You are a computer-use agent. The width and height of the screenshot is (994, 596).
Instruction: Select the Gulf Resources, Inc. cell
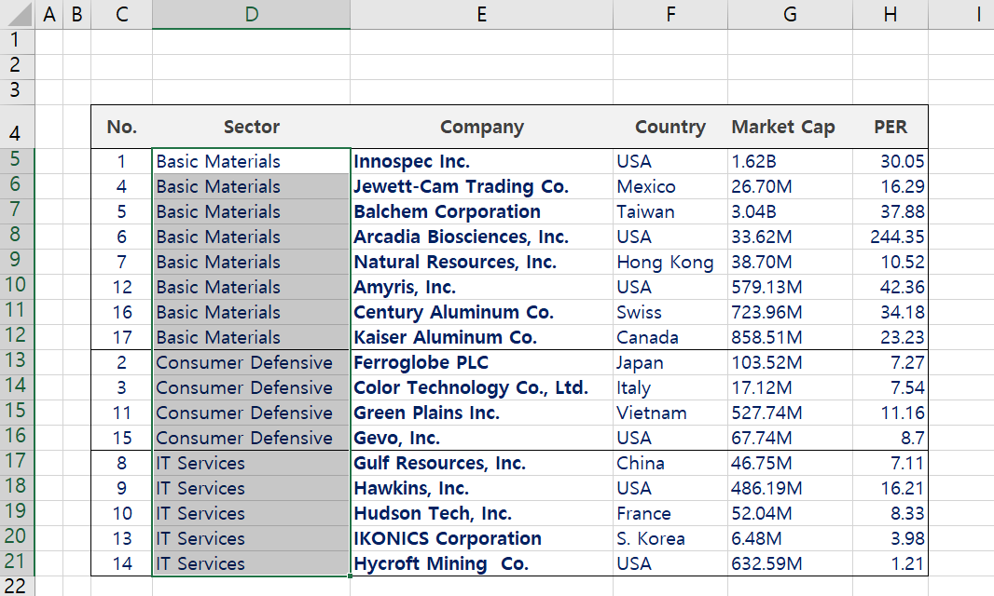pos(482,463)
